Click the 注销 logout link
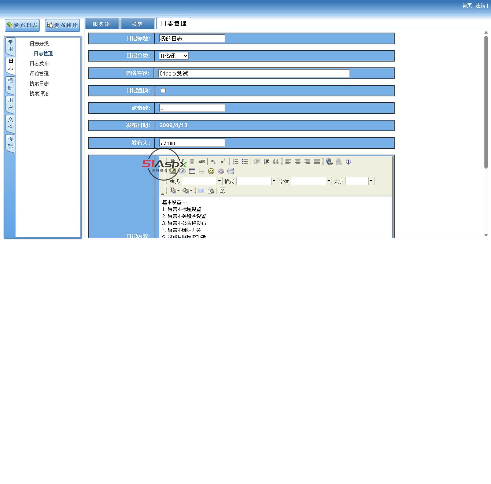 coord(480,5)
